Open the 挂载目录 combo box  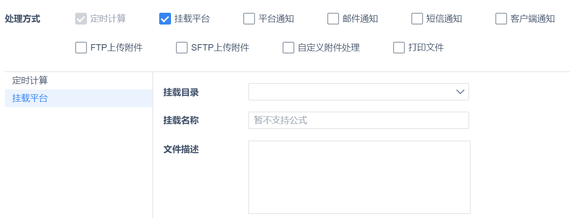pyautogui.click(x=353, y=92)
